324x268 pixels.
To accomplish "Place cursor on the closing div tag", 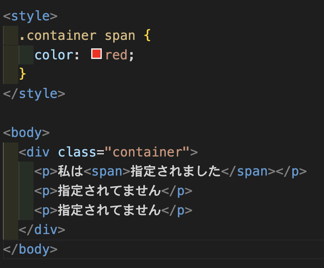I will click(42, 229).
